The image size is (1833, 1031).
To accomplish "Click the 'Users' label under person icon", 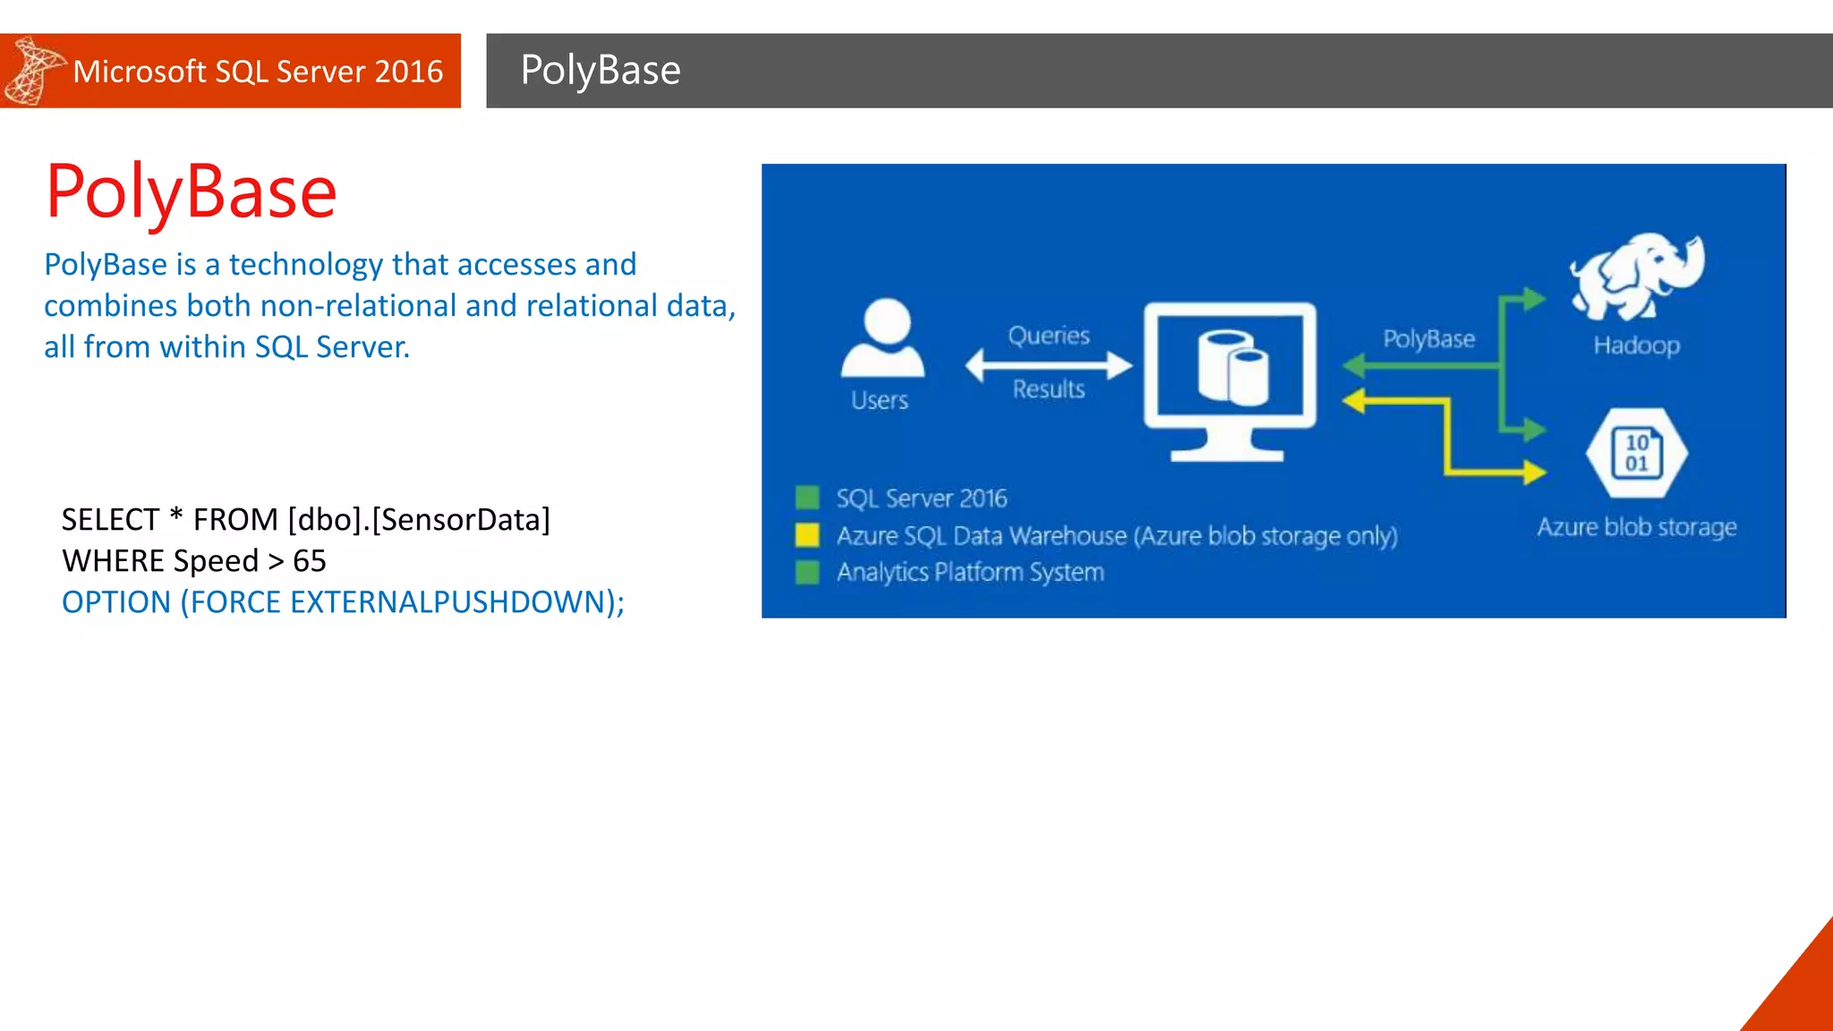I will [880, 400].
